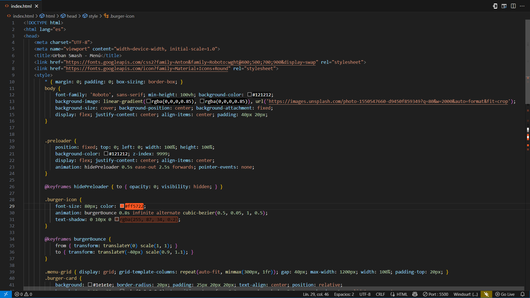Image resolution: width=530 pixels, height=298 pixels.
Task: Click the remote window icon at bottom-left
Action: point(6,294)
